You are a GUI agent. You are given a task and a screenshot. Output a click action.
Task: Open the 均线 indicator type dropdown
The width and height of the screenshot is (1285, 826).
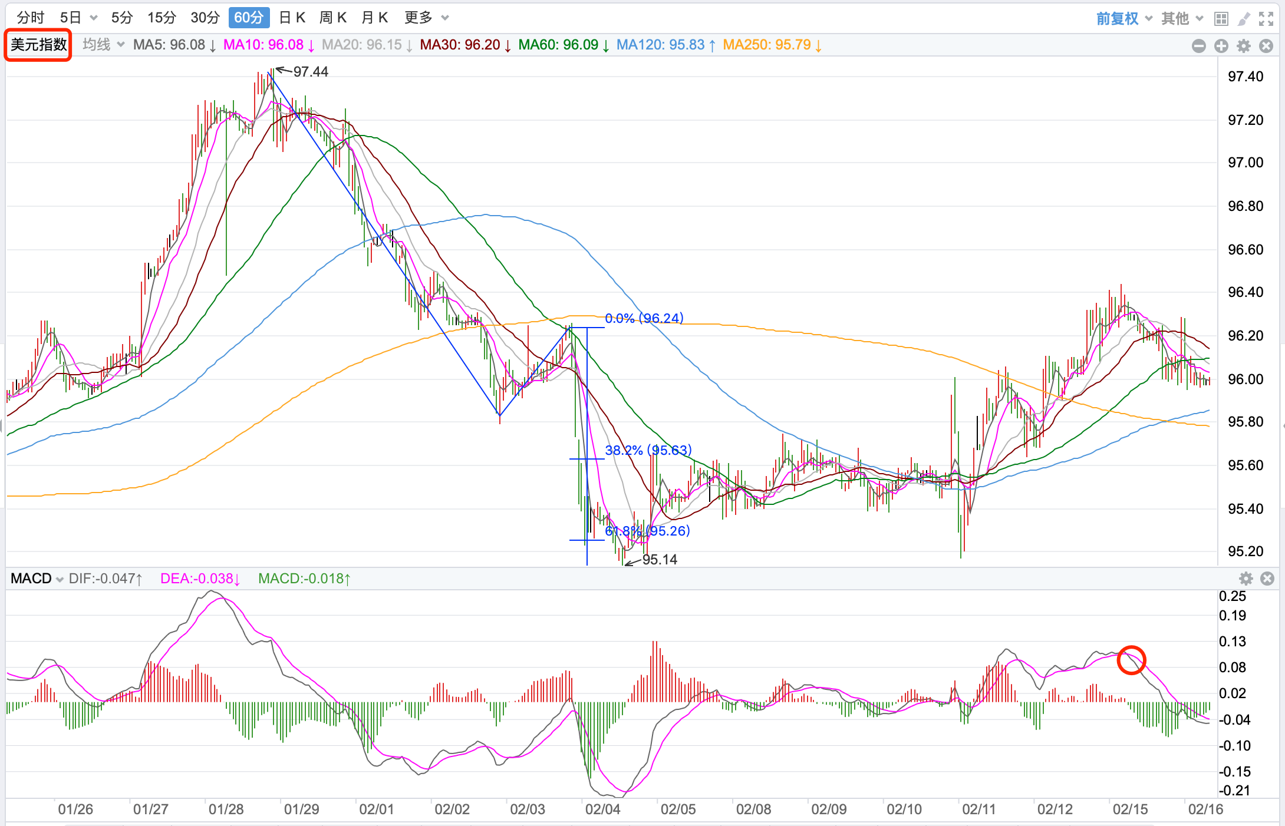point(103,45)
